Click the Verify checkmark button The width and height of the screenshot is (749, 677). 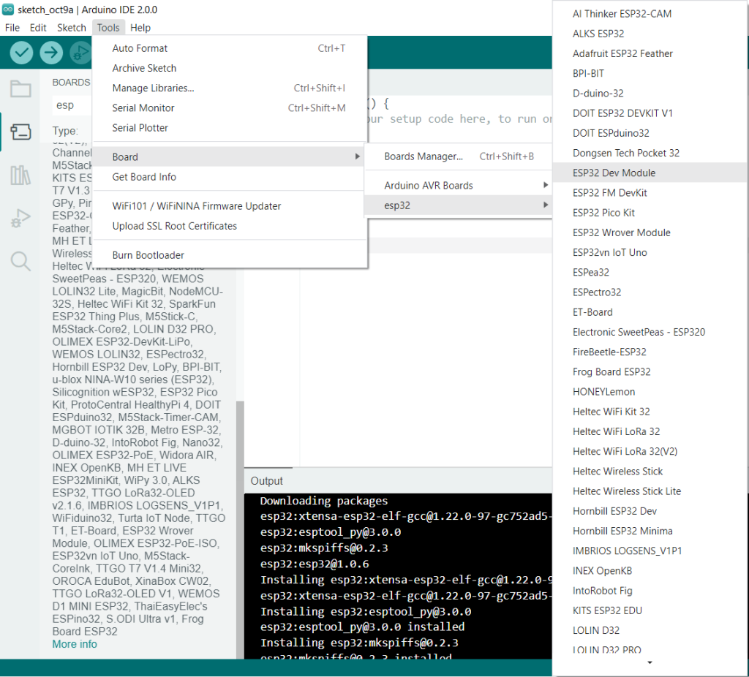click(21, 52)
